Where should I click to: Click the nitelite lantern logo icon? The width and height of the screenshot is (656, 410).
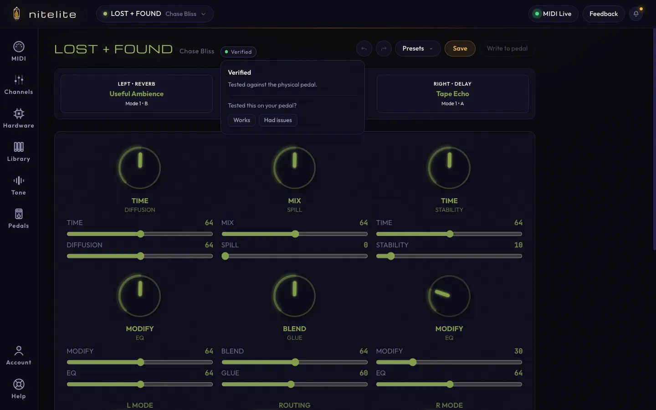click(x=17, y=14)
